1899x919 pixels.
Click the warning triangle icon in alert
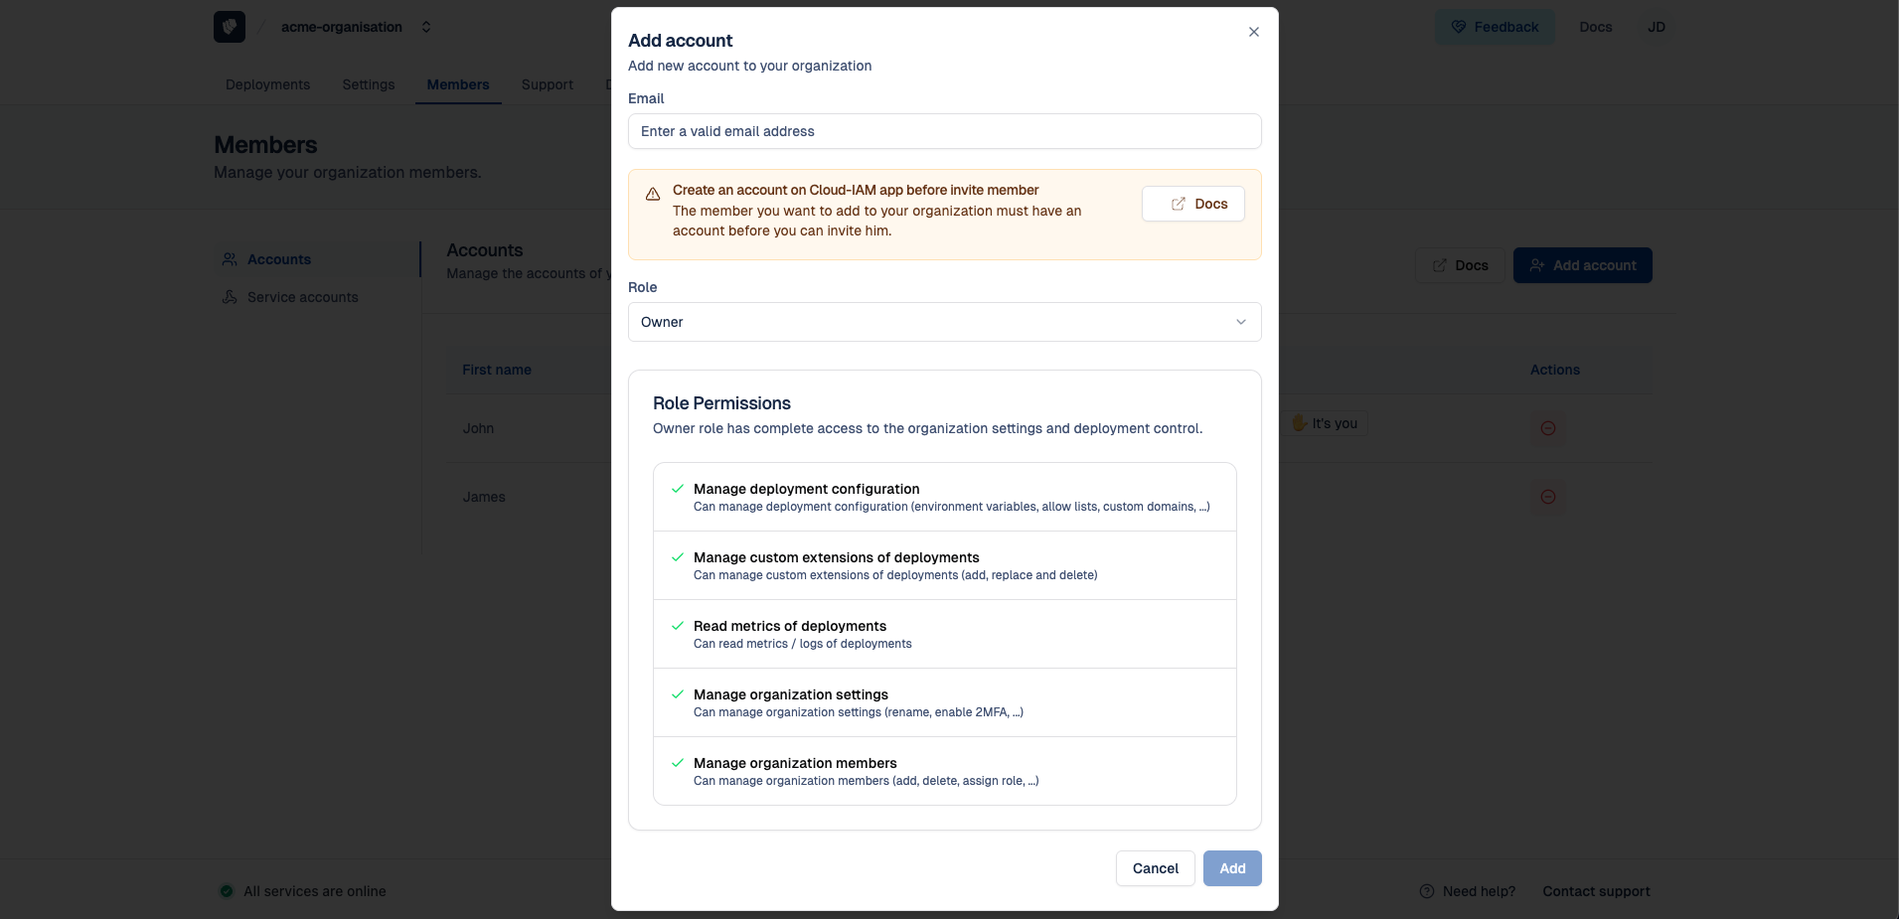point(653,195)
